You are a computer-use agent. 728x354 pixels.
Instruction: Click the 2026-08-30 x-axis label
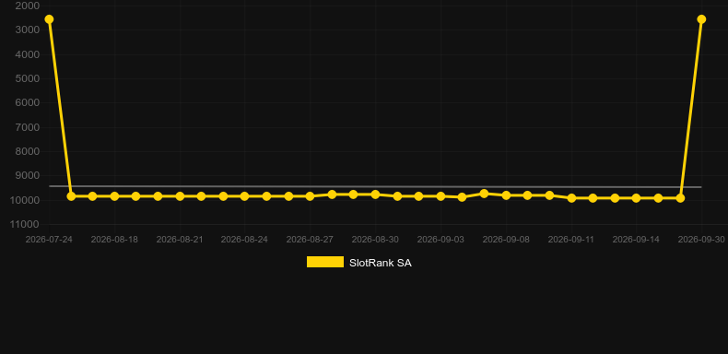click(375, 240)
